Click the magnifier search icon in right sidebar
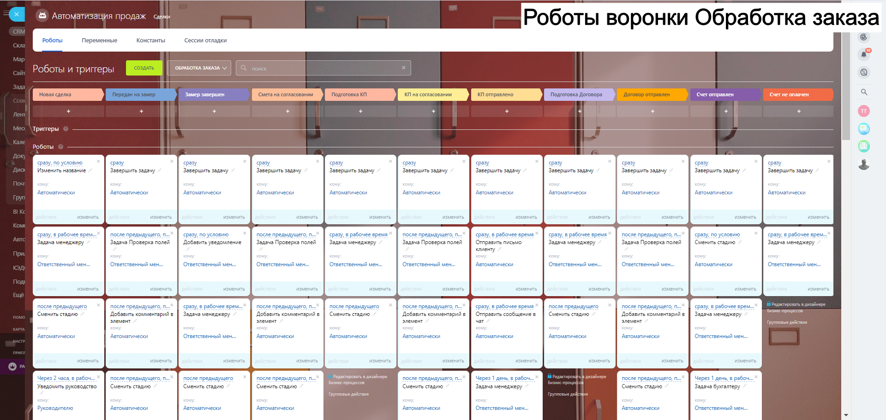Viewport: 886px width, 420px height. [864, 92]
